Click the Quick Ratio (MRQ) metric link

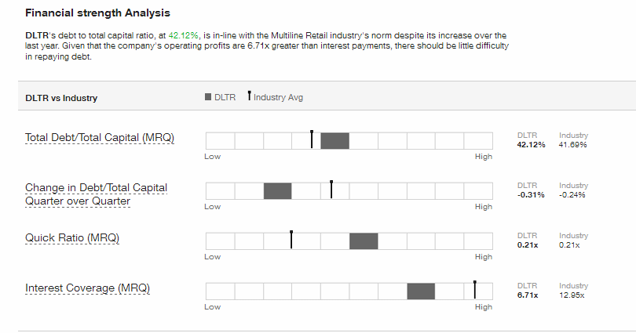(72, 238)
